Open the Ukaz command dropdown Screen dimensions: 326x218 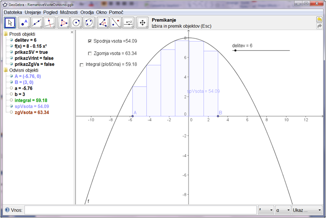(307, 210)
